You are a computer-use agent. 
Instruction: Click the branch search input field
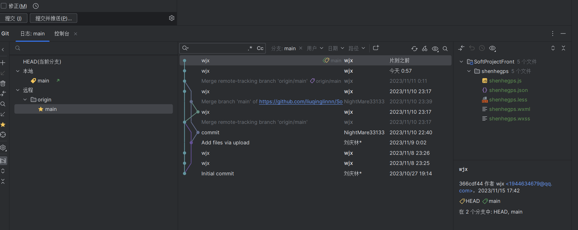(x=95, y=48)
